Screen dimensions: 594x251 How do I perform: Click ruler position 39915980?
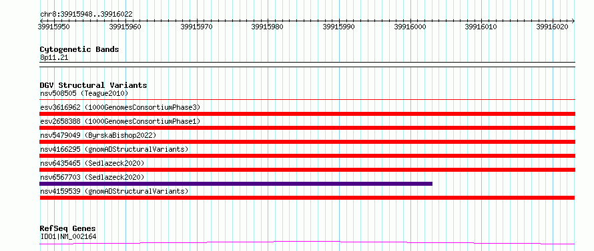point(268,27)
